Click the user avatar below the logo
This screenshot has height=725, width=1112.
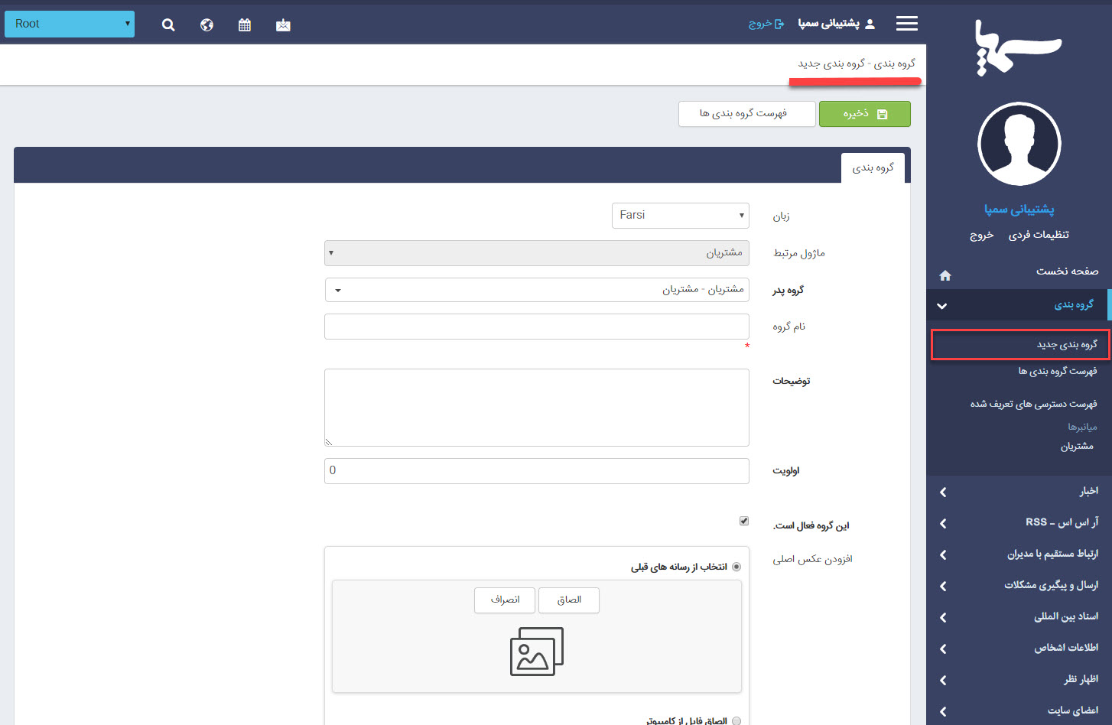[1019, 144]
